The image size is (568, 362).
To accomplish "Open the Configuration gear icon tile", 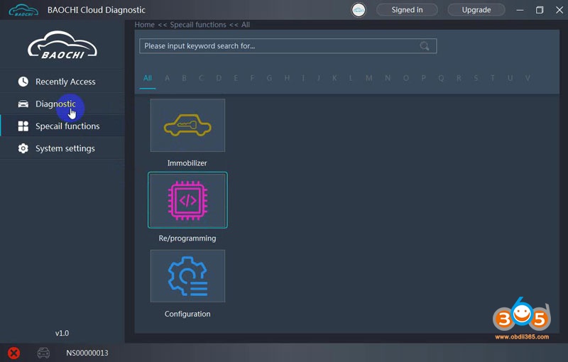I will coord(187,276).
